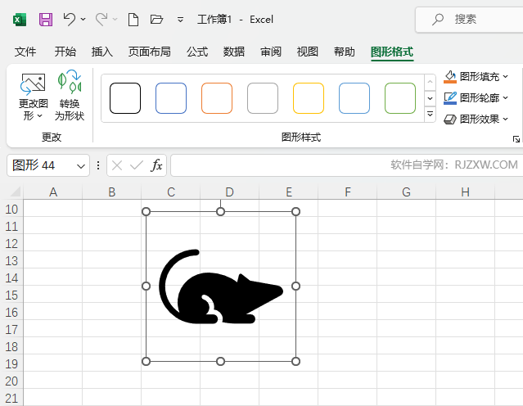Click the top-left resize handle of graphic
Viewport: 523px width, 406px height.
pos(146,211)
